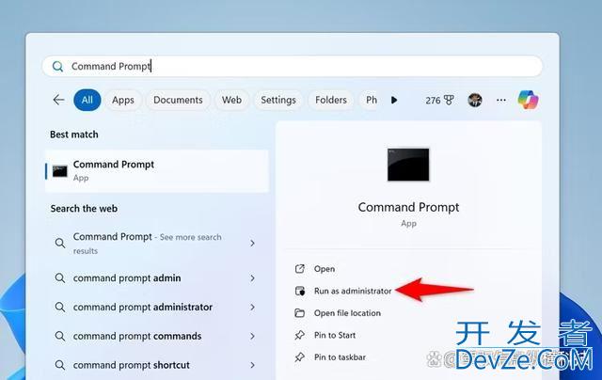Open the three-dot more options menu
Screen dimensions: 602x380
tap(501, 101)
